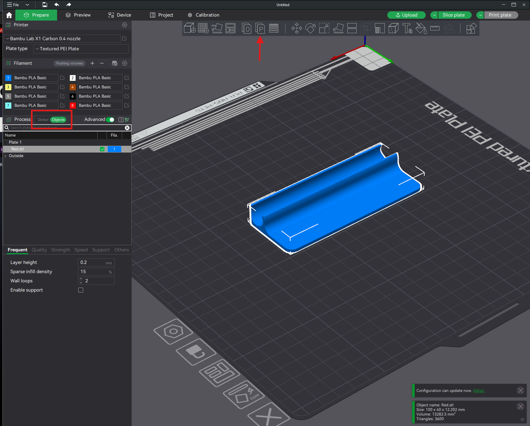Select the Text shape tool
The width and height of the screenshot is (530, 426).
(x=407, y=28)
